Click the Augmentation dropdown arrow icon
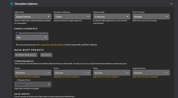The image size is (178, 98). (167, 73)
